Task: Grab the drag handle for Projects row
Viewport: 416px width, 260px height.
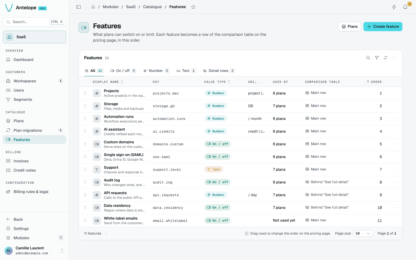Action: 85,93
